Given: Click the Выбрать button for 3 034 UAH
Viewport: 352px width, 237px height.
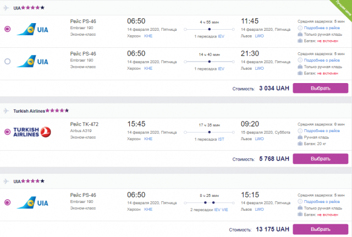Looking at the screenshot, I should click(320, 88).
